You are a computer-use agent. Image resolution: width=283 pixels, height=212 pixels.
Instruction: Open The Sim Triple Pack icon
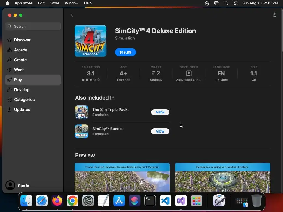tap(82, 112)
